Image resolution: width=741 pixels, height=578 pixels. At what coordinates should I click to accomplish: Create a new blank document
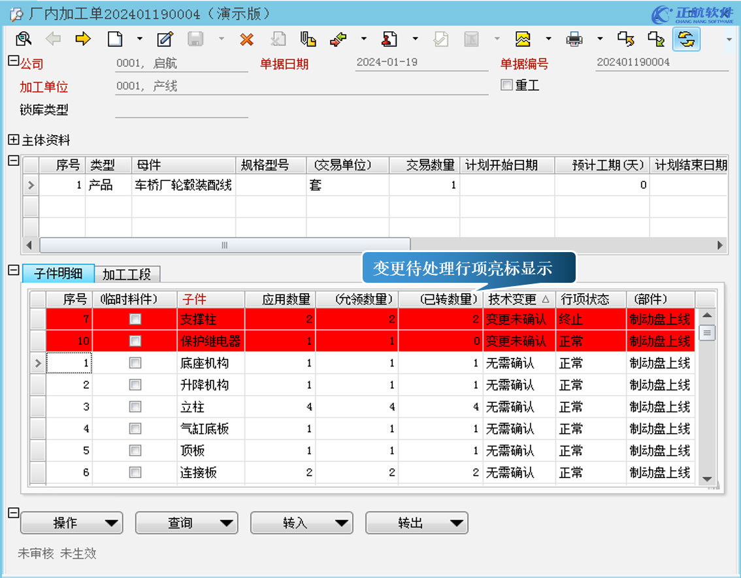[x=114, y=39]
